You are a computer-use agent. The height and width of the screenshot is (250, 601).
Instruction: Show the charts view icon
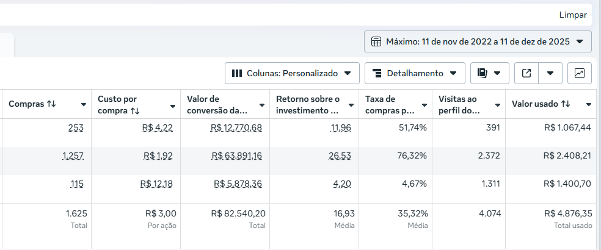(x=579, y=73)
